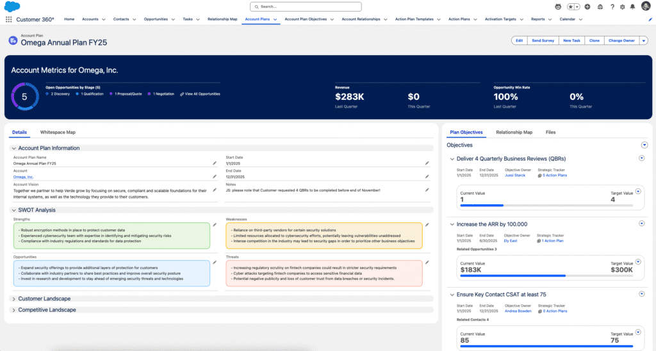Image resolution: width=656 pixels, height=351 pixels.
Task: Edit the Threats box pencil
Action: tap(427, 263)
